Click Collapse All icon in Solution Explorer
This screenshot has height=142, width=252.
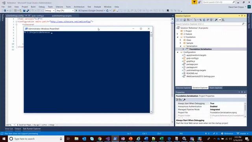point(208,20)
